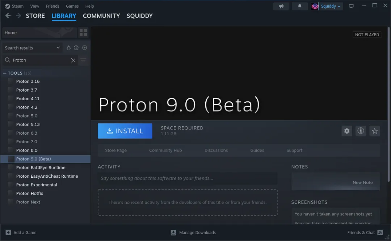Image resolution: width=391 pixels, height=241 pixels.
Task: Collapse the TOOLS category
Action: 4,73
